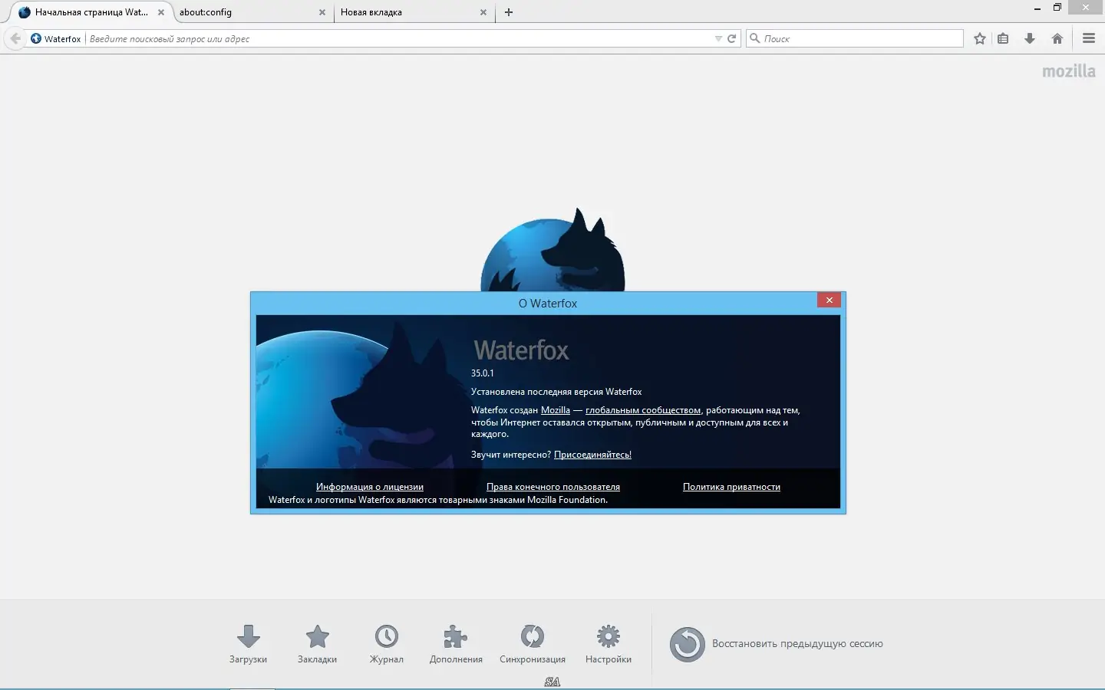Viewport: 1105px width, 690px height.
Task: Open Информация о лицензии link
Action: coord(370,487)
